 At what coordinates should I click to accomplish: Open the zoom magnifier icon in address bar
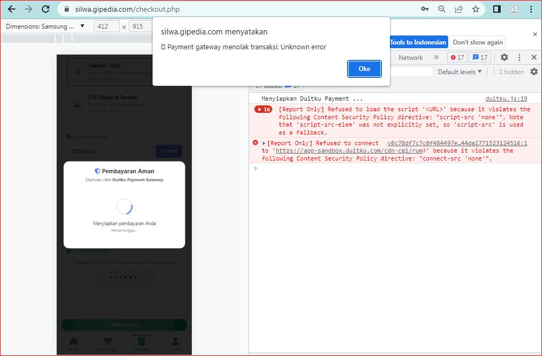click(442, 9)
